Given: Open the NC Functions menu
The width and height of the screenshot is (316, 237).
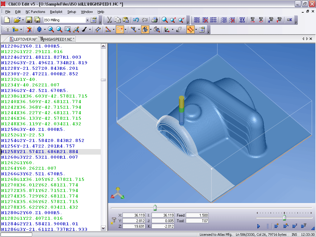Looking at the screenshot, I should coord(35,12).
